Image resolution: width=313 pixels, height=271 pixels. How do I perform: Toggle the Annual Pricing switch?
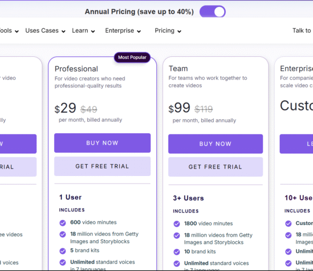(x=212, y=12)
